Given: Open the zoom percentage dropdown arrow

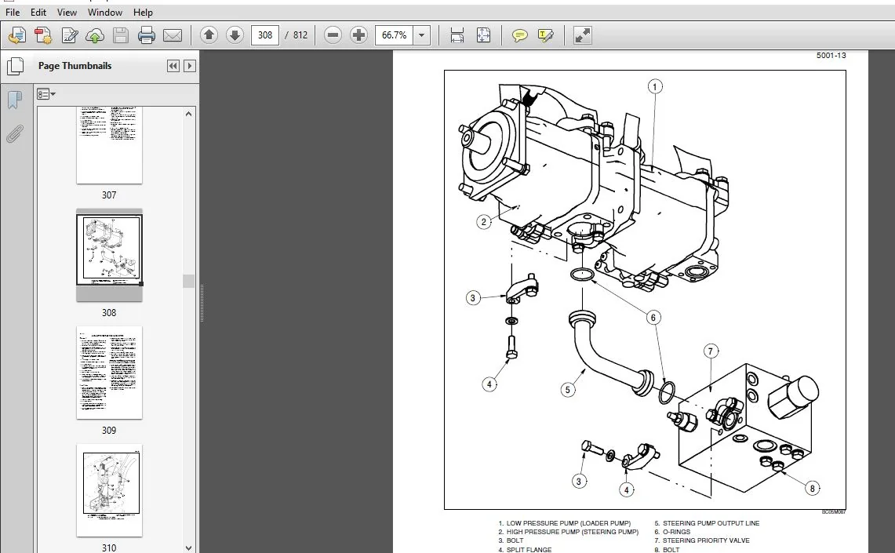Looking at the screenshot, I should pos(422,35).
